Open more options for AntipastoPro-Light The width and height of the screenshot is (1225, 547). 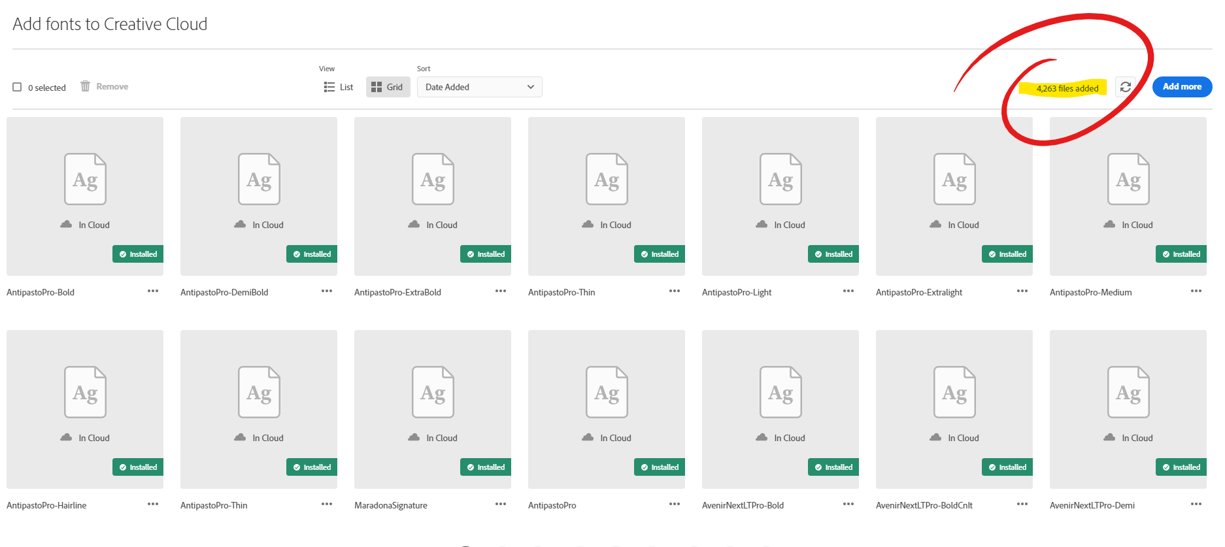tap(848, 291)
